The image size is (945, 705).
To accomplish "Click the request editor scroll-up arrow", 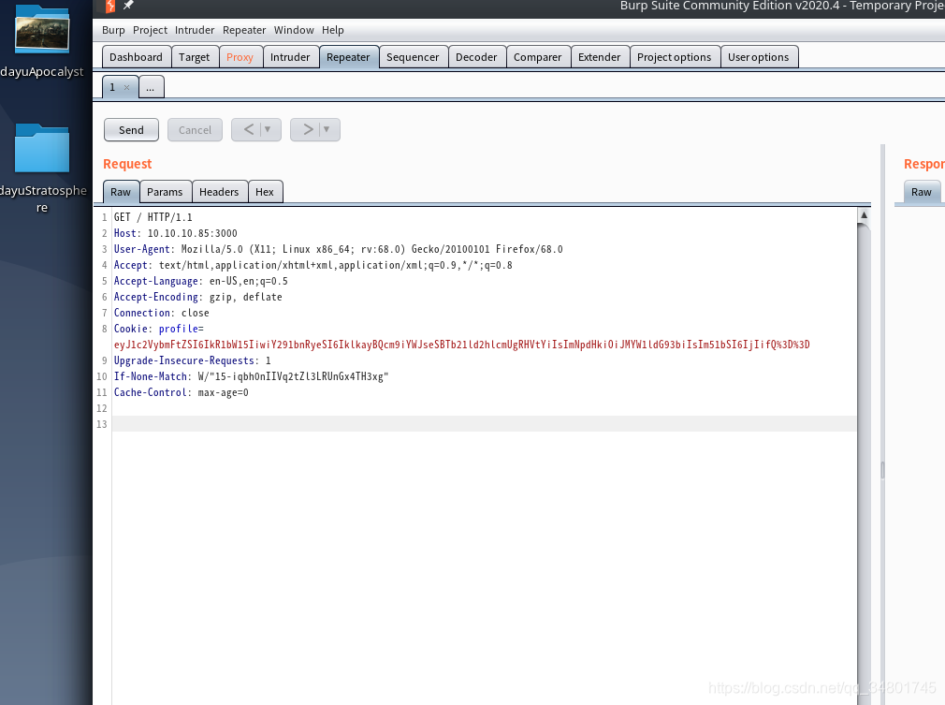I will [x=864, y=214].
